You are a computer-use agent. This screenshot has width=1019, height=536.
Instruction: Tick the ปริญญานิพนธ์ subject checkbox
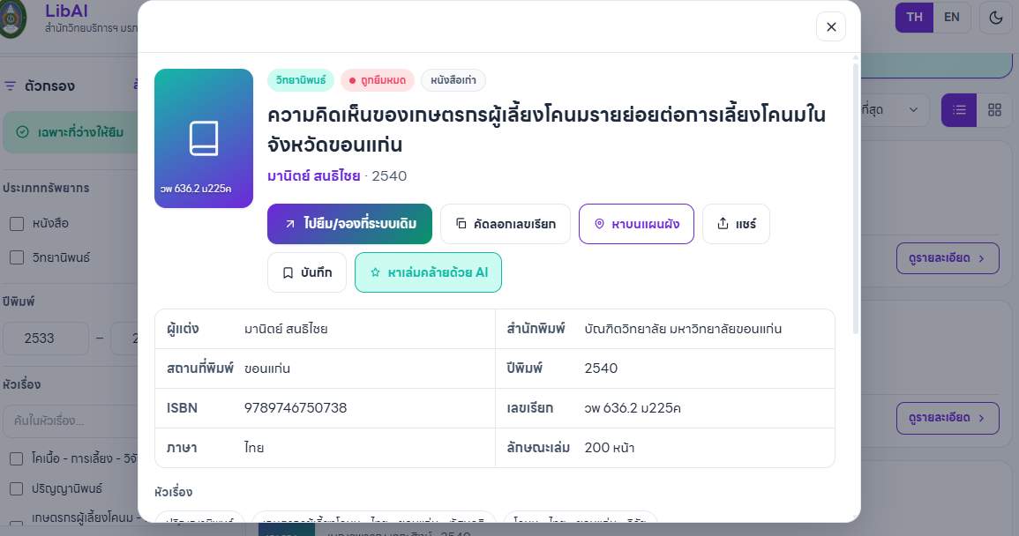[x=17, y=488]
